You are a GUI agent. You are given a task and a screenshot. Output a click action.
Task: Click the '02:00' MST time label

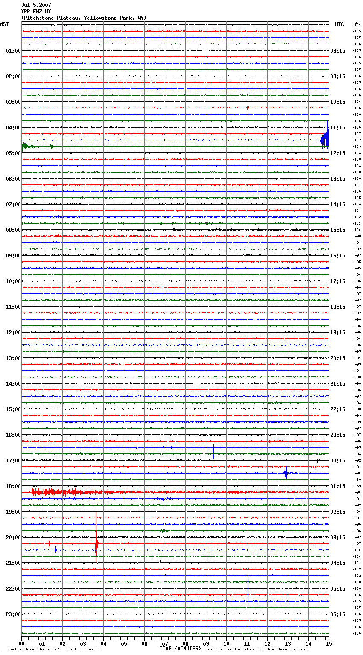(13, 76)
